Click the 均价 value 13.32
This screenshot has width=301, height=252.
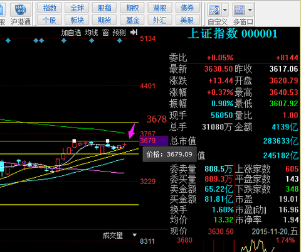223,220
